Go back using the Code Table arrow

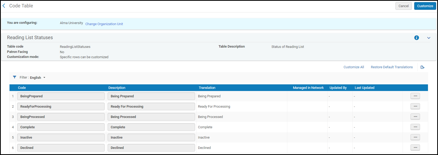click(x=4, y=6)
